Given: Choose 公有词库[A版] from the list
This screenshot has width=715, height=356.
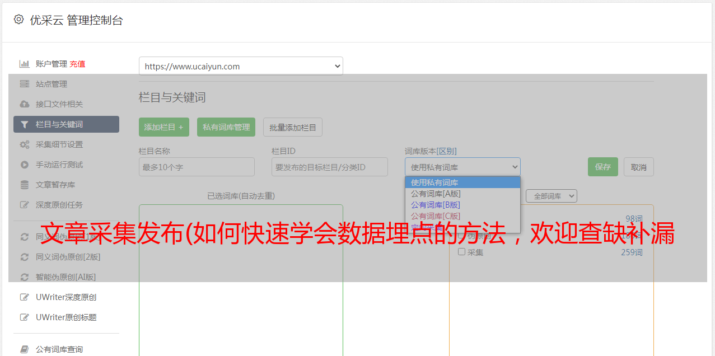Looking at the screenshot, I should (436, 194).
